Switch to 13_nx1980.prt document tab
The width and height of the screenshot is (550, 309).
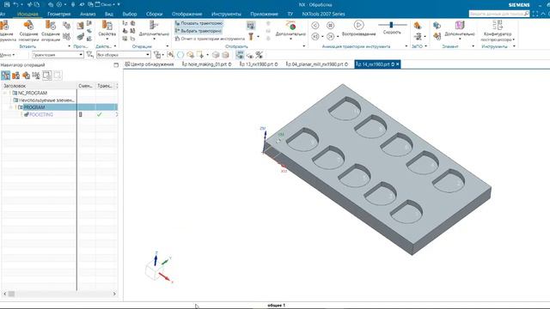click(259, 64)
